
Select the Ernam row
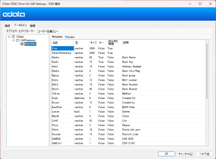(128, 103)
